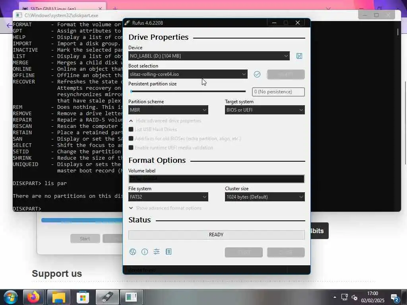Show hidden system tray icons
Screen dimensions: 407x305
click(335, 297)
